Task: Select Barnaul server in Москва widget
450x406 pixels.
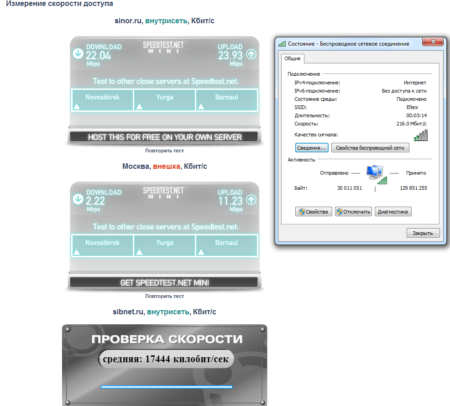Action: (x=226, y=245)
